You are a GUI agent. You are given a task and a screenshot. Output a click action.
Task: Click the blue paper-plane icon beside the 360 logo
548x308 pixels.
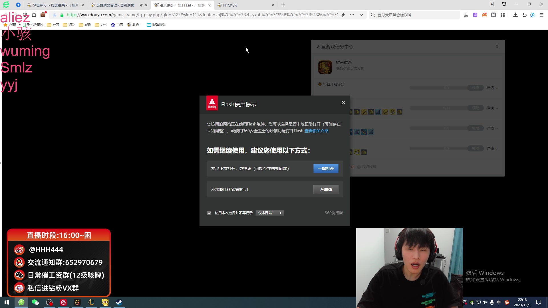coord(18,5)
